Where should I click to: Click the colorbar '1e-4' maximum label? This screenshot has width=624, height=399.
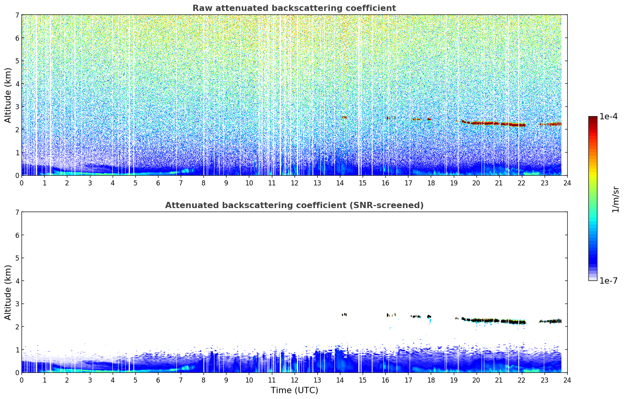click(x=608, y=117)
